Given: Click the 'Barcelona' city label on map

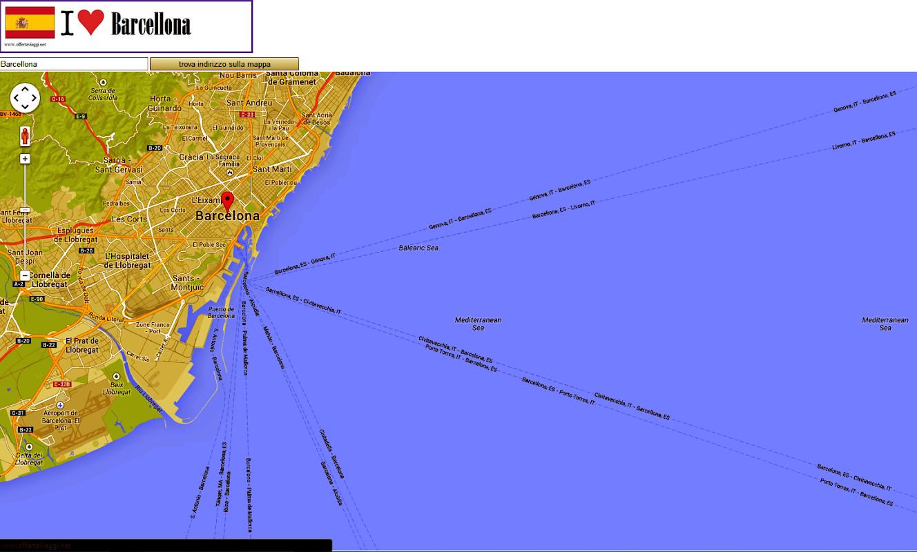Looking at the screenshot, I should (x=227, y=216).
